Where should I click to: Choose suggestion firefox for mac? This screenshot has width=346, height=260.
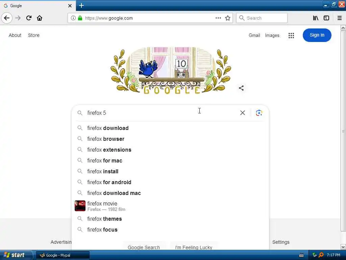pyautogui.click(x=170, y=160)
